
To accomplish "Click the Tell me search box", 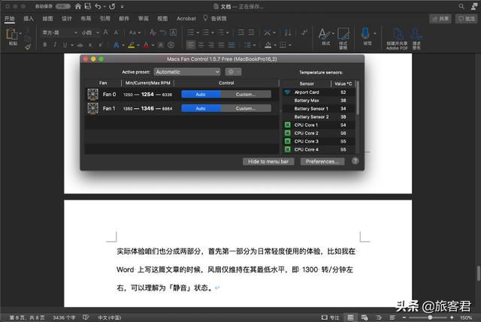I will (x=216, y=19).
